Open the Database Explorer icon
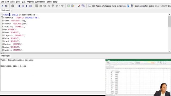The width and height of the screenshot is (171, 96). tap(90, 6)
